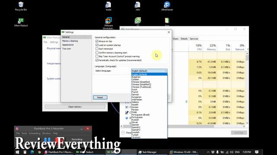This screenshot has height=155, width=277.
Task: Show hidden tray icons chevron
Action: (x=208, y=152)
